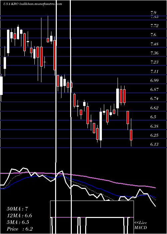This screenshot has width=167, height=234.
Task: Click the 6.13 price axis label
Action: tap(154, 144)
